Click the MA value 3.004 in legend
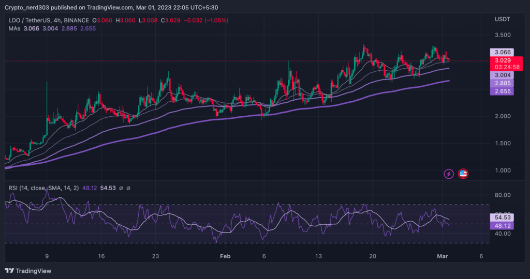530x279 pixels. click(x=50, y=29)
